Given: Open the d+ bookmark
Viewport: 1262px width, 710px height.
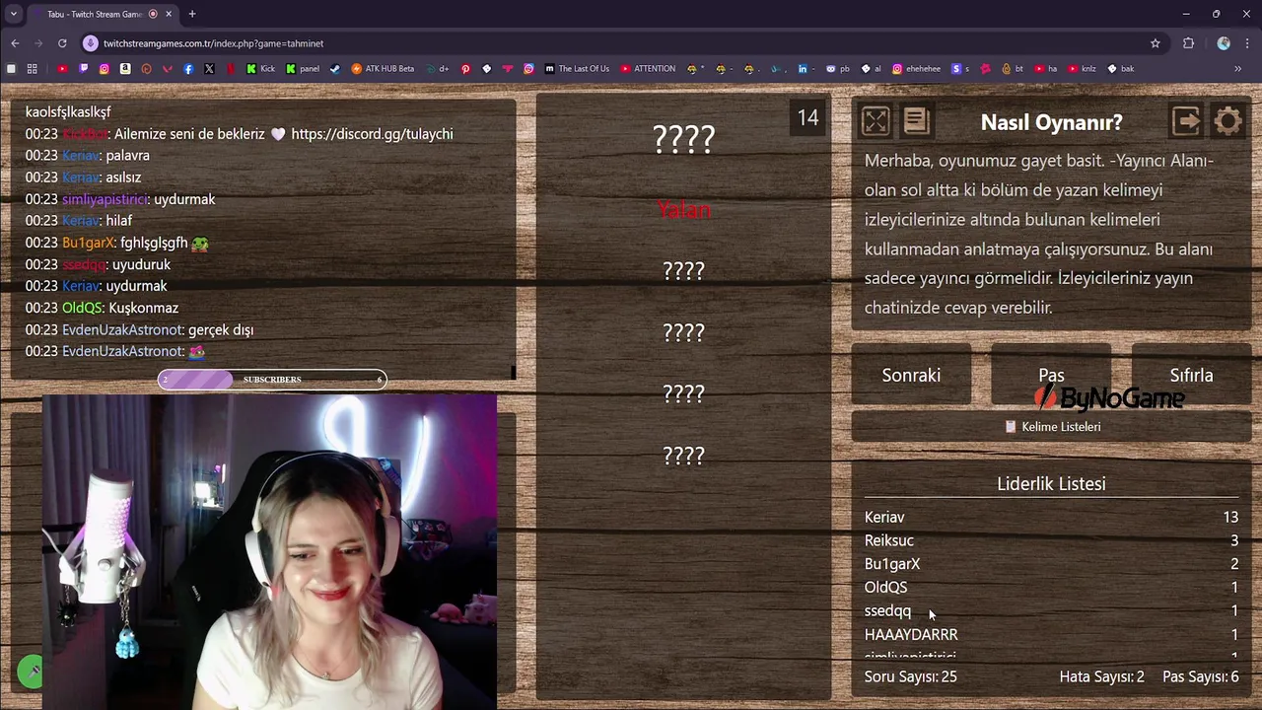Looking at the screenshot, I should click(x=437, y=69).
